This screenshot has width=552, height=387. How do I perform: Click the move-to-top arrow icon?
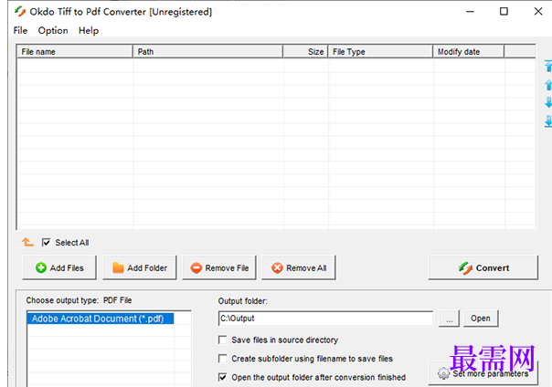(548, 66)
